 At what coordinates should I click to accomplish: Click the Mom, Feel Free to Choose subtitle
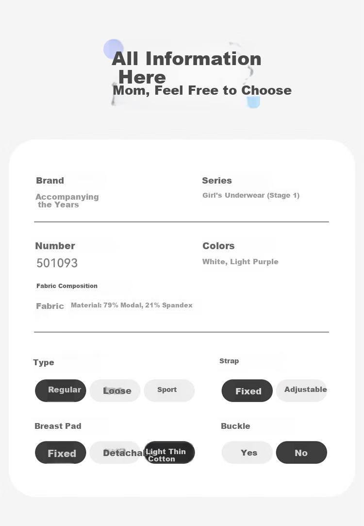click(202, 90)
